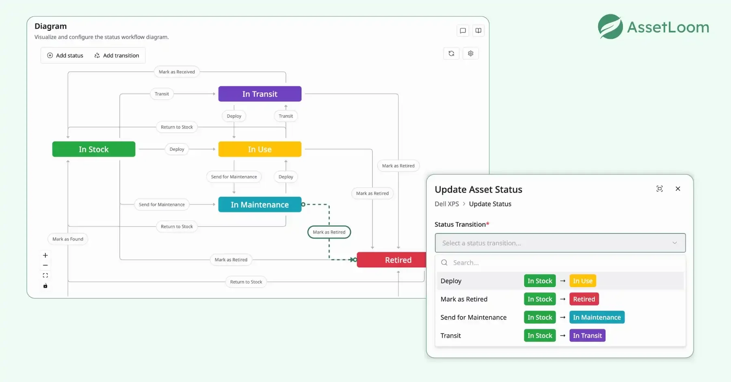Click the transition Search field
Viewport: 731px width, 382px height.
click(x=560, y=263)
